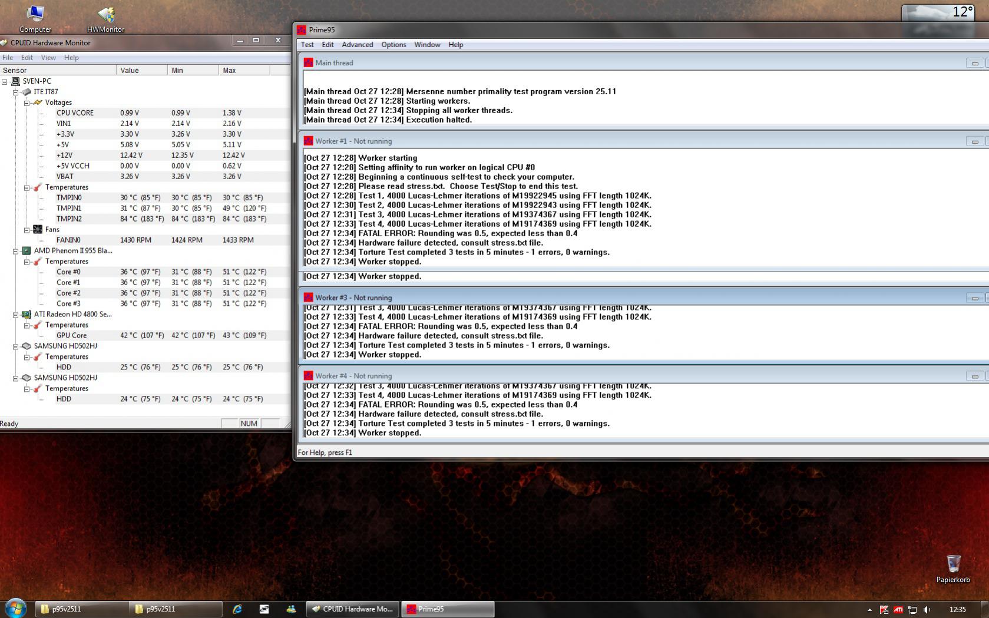
Task: Click the Value column header
Action: pyautogui.click(x=142, y=70)
